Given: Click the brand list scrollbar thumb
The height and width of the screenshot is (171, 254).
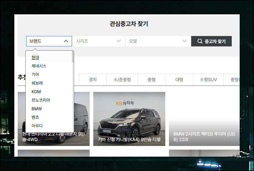Looking at the screenshot, I should [73, 56].
